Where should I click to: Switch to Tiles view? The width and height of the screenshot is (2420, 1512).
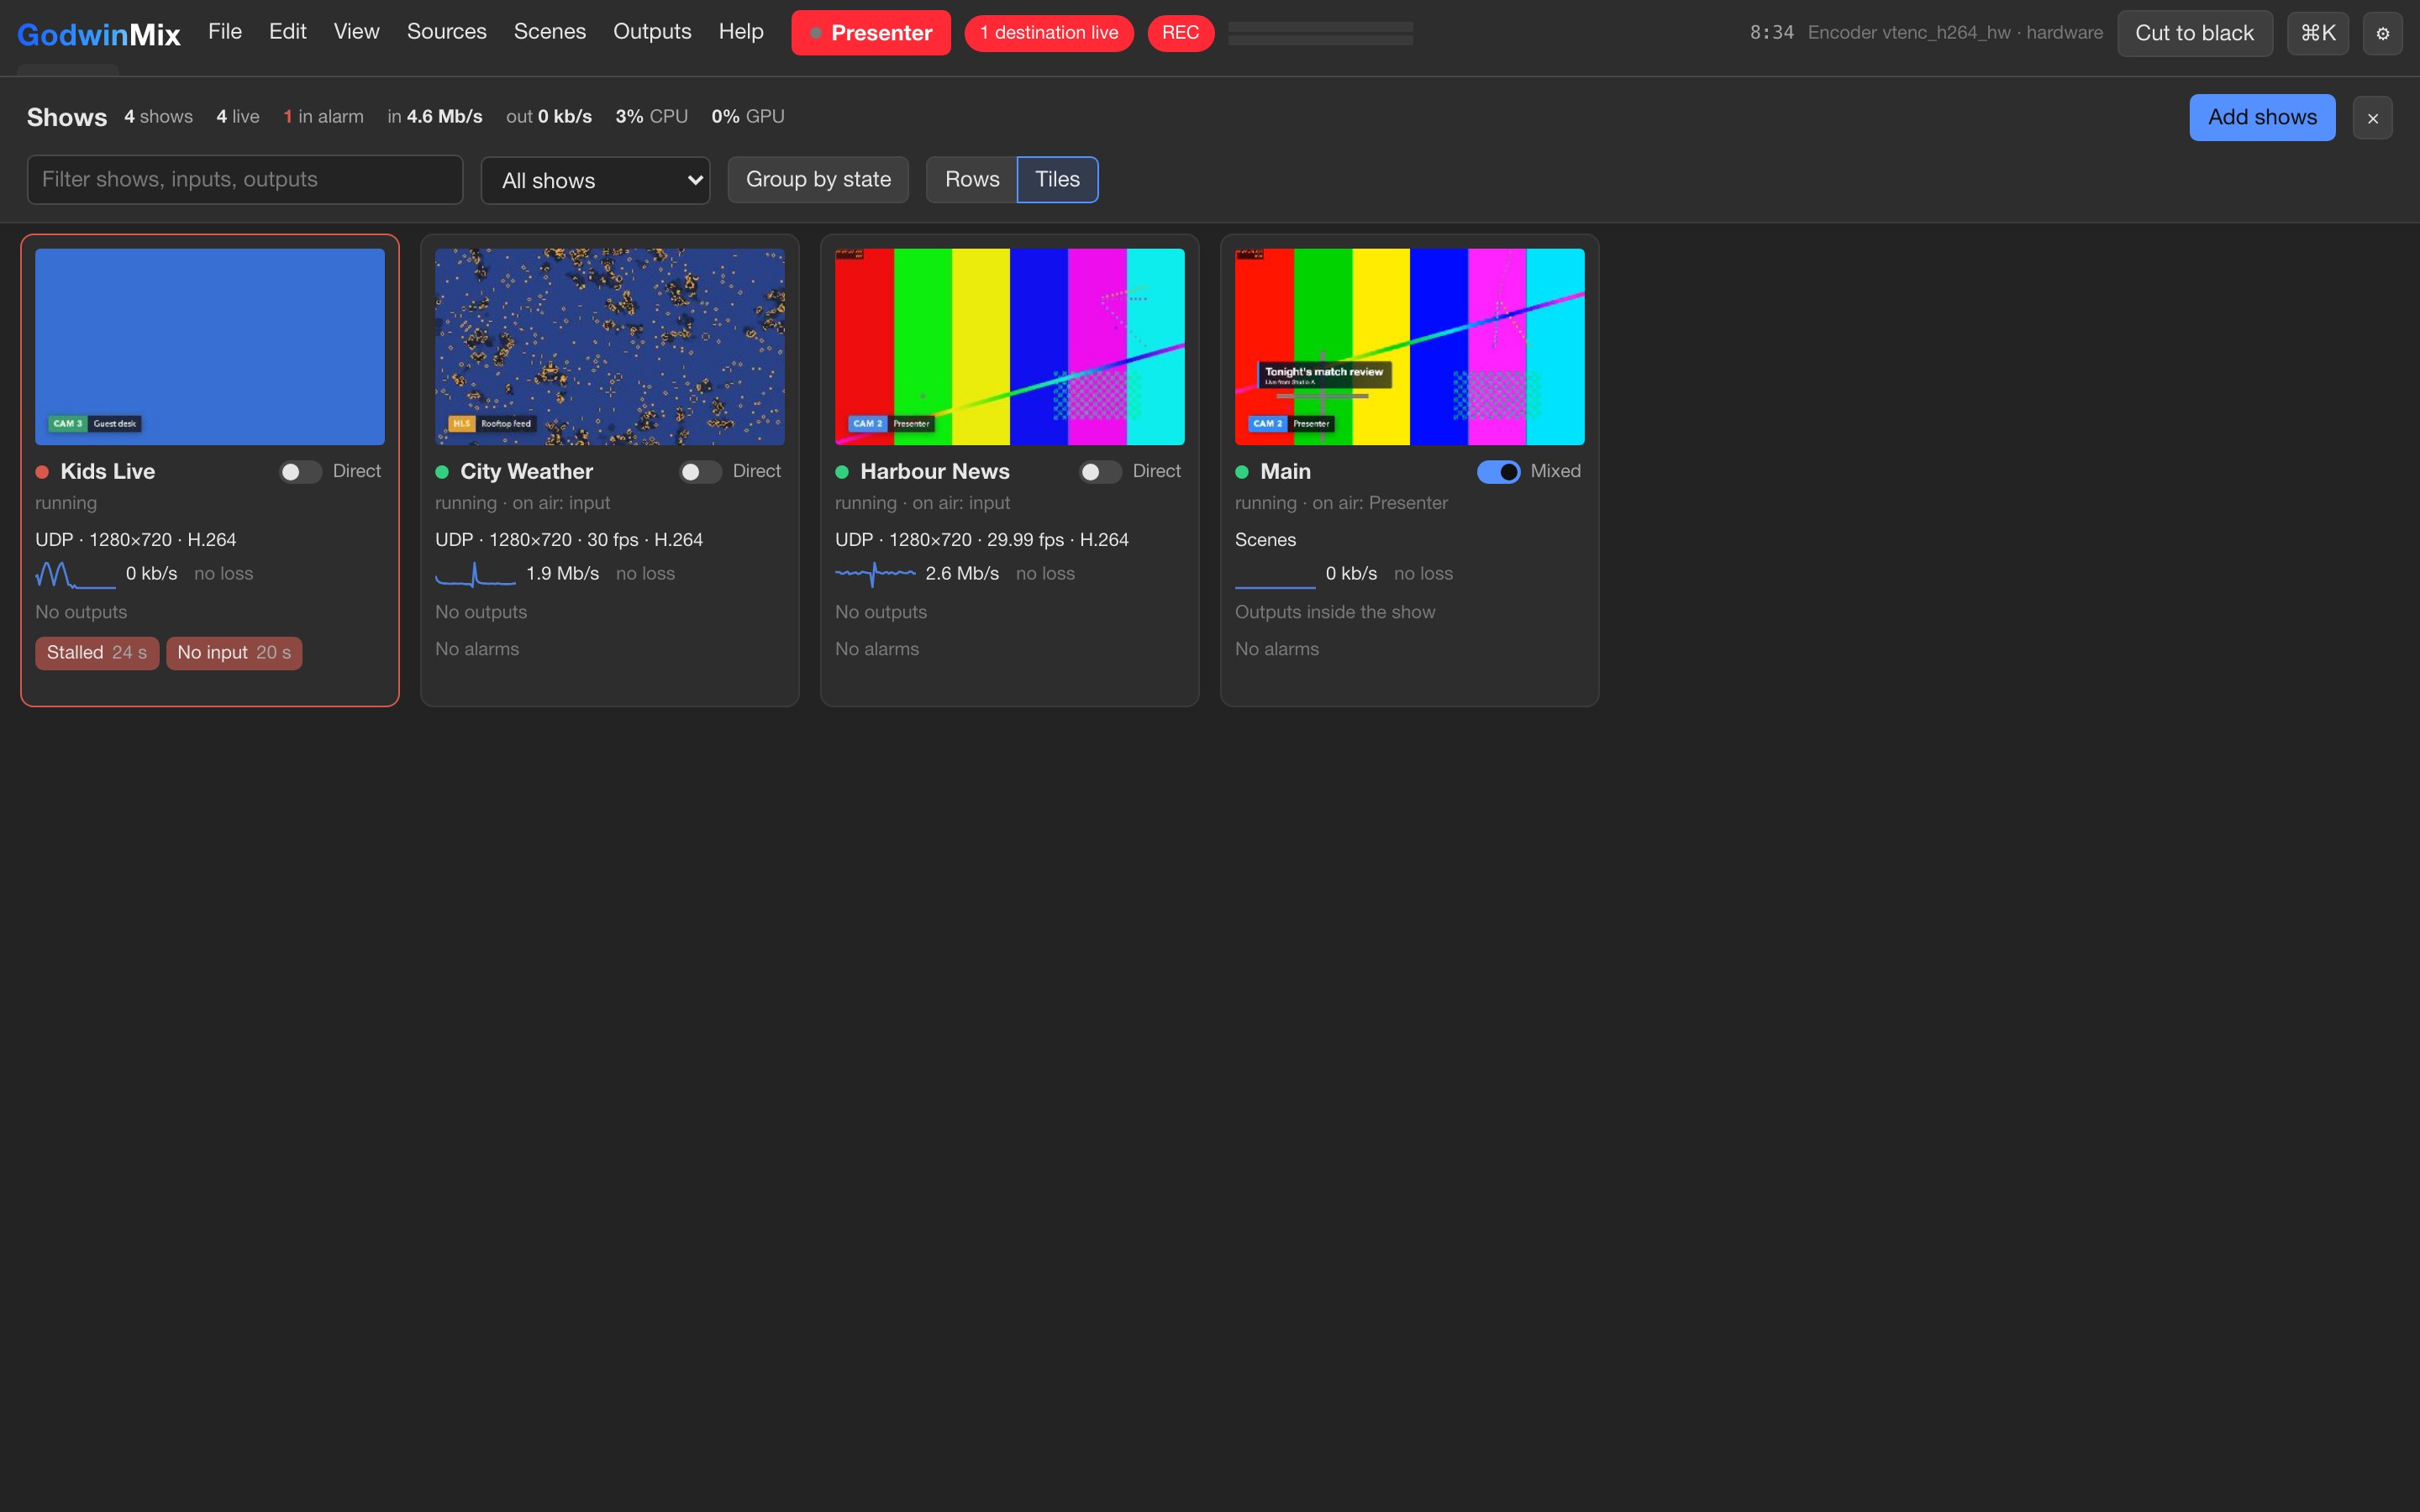[x=1057, y=180]
